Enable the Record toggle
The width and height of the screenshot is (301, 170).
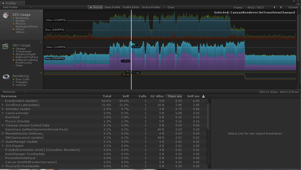tap(95, 7)
